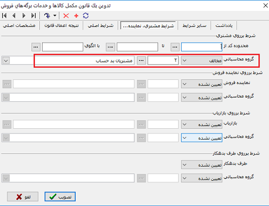Open the dropdown arrow beside the curved-arrow icon
This screenshot has width=269, height=206.
55,16
